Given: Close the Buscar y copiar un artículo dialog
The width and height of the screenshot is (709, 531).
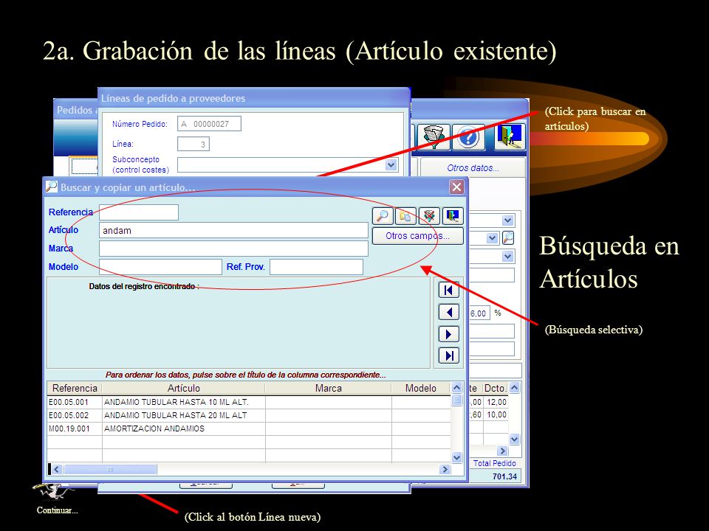Looking at the screenshot, I should [456, 187].
